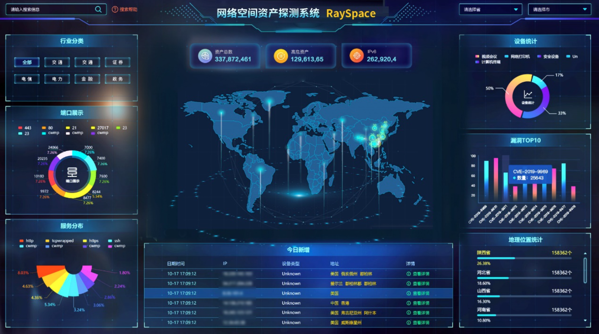Image resolution: width=599 pixels, height=334 pixels.
Task: Click the 河南省 entry label
Action: coord(484,310)
